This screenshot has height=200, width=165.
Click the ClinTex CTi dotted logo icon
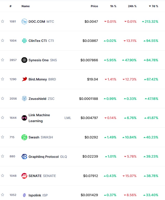coord(24,41)
